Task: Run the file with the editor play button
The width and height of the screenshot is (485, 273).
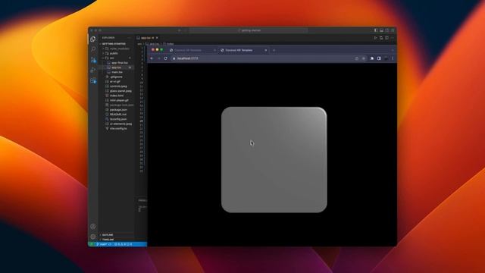Action: [x=376, y=38]
